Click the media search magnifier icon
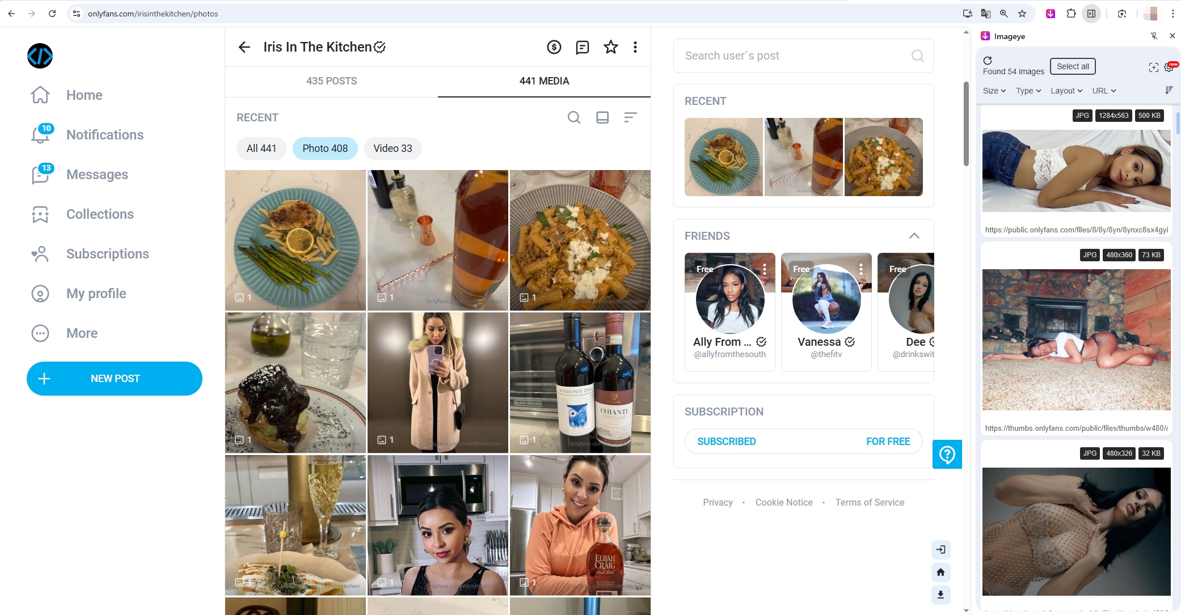 pyautogui.click(x=574, y=117)
